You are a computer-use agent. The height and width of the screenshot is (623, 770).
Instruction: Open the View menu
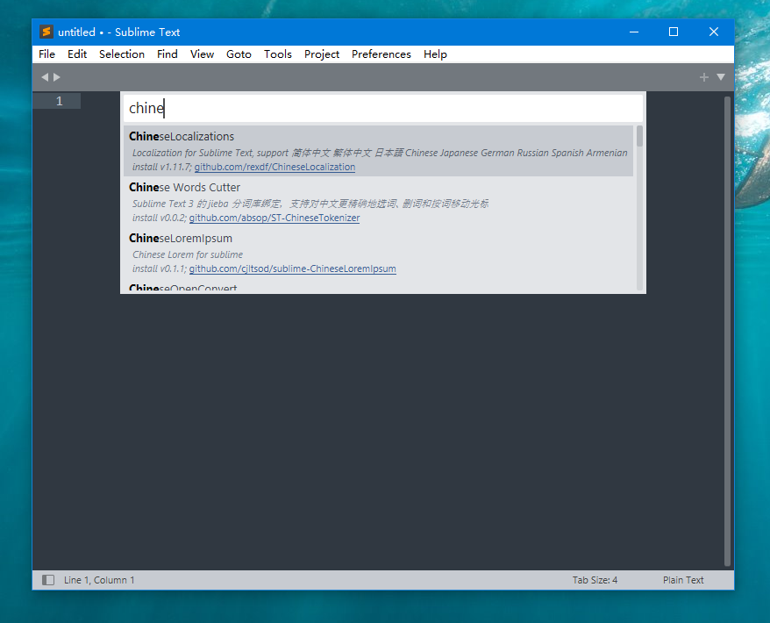click(202, 54)
